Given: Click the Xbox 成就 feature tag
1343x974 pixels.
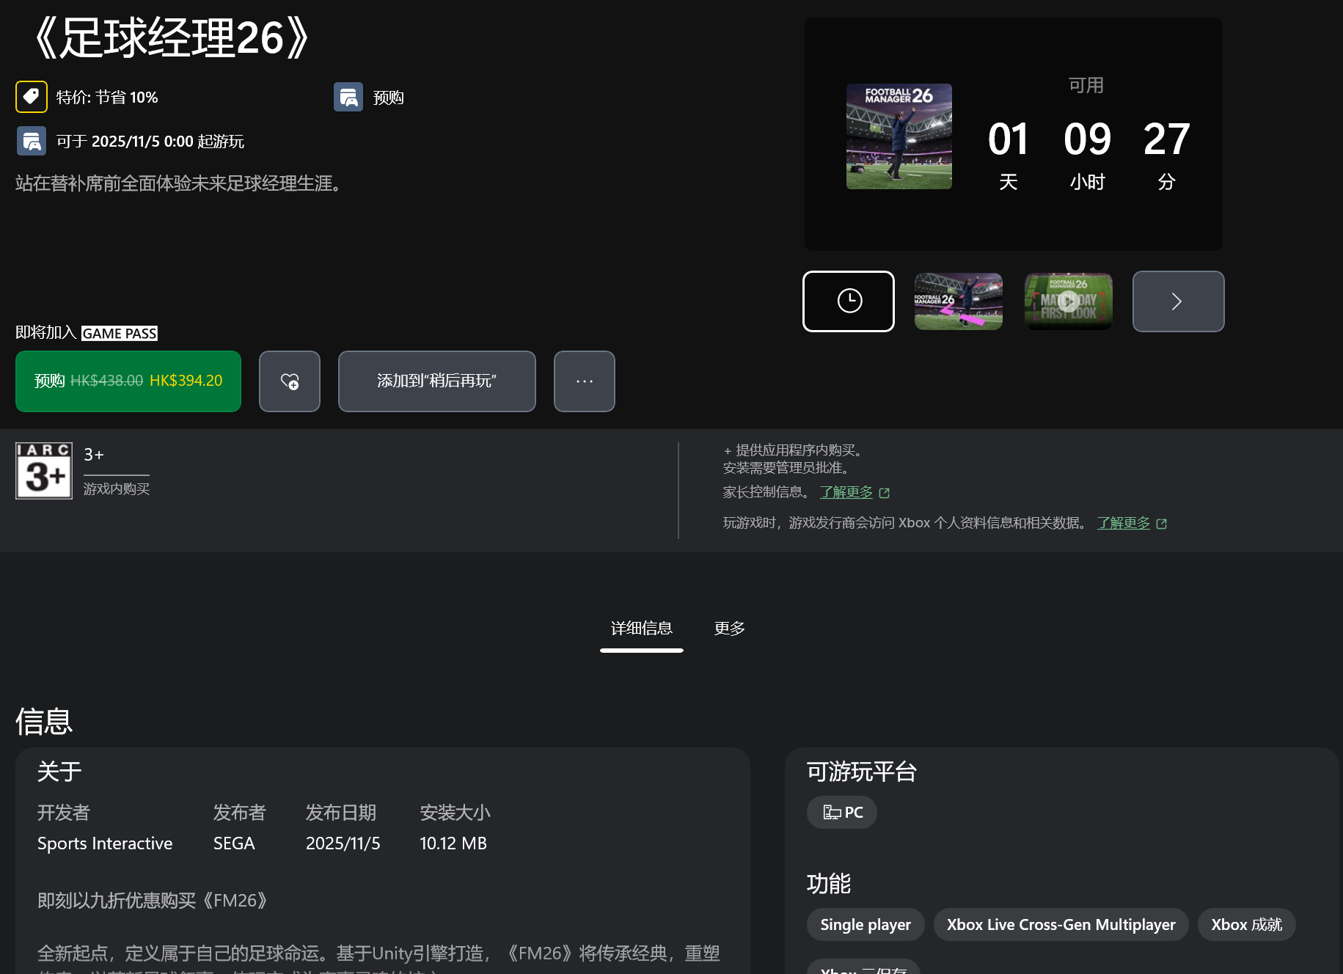Looking at the screenshot, I should tap(1246, 925).
